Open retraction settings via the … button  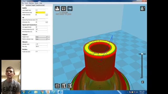47,15
